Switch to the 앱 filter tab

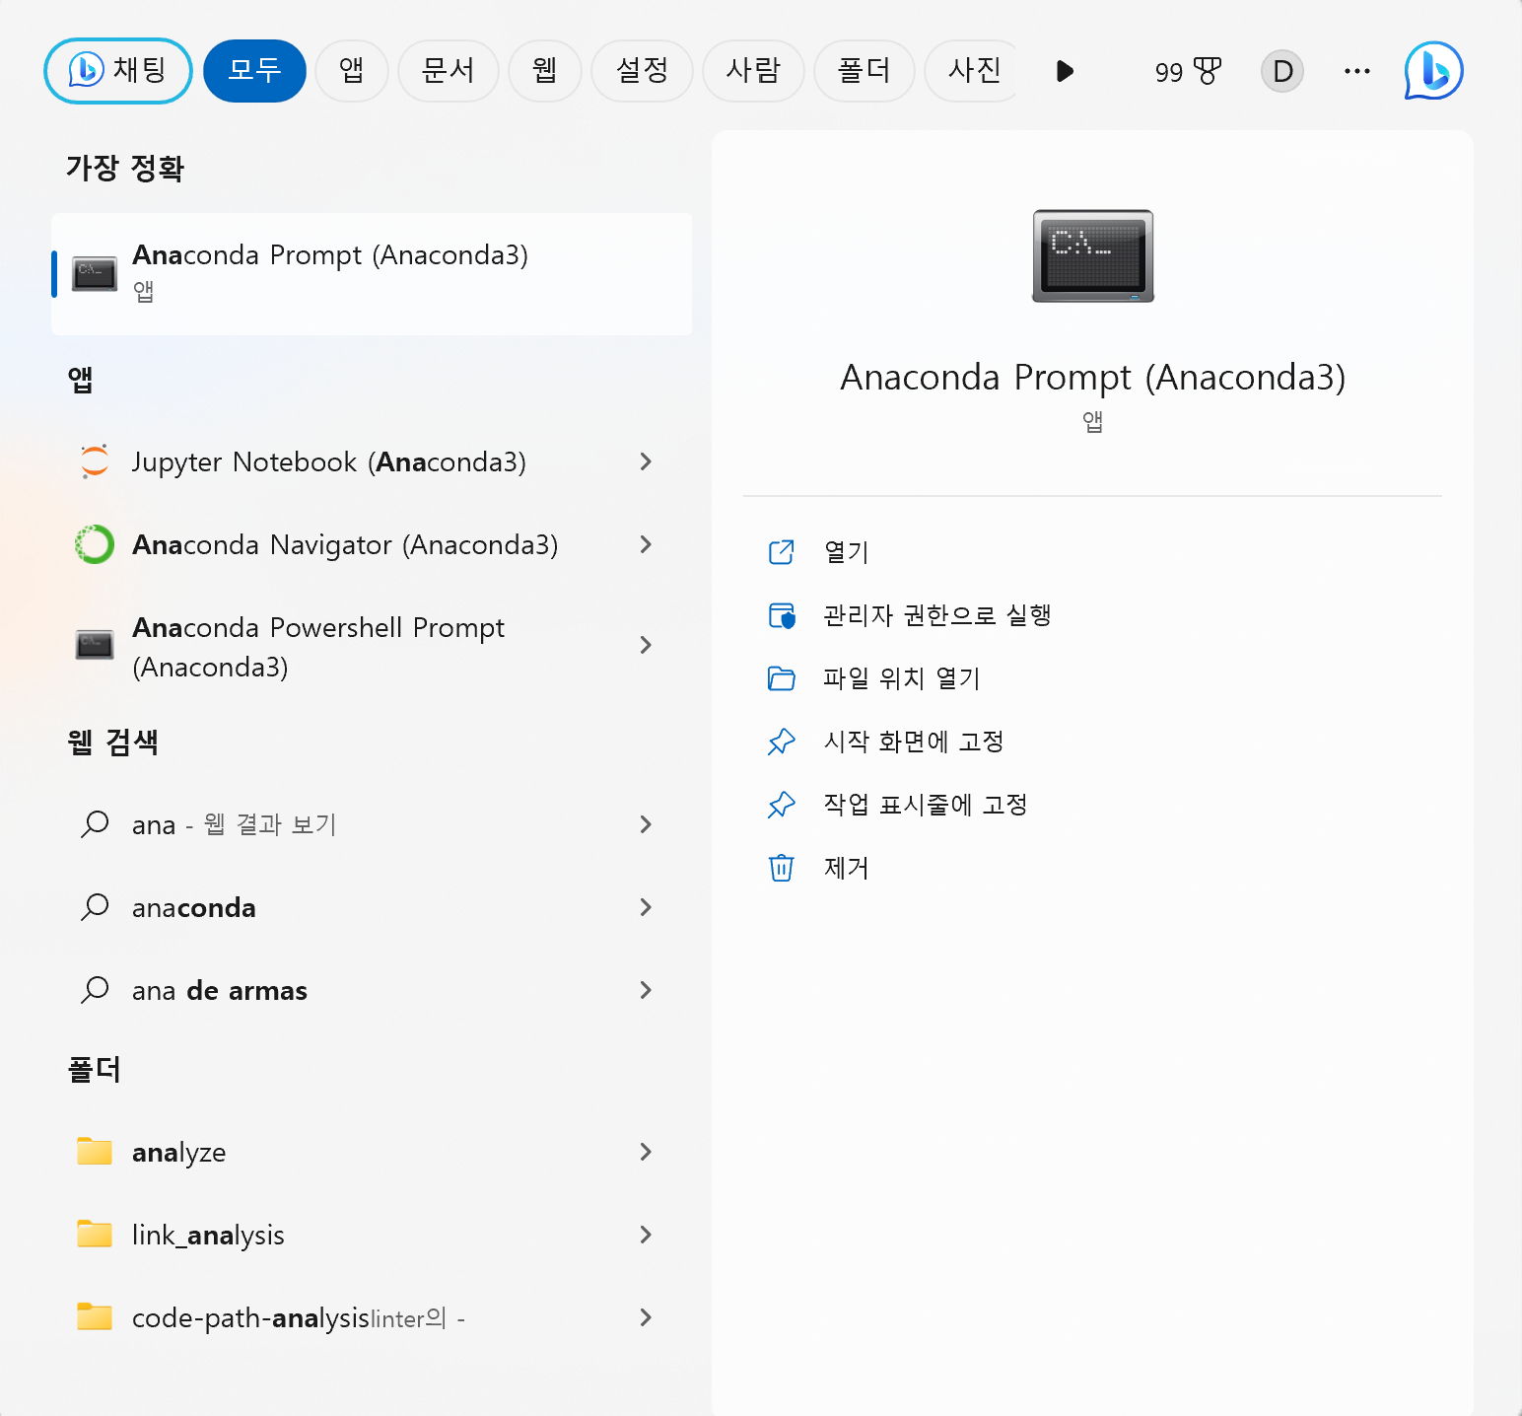(x=352, y=71)
